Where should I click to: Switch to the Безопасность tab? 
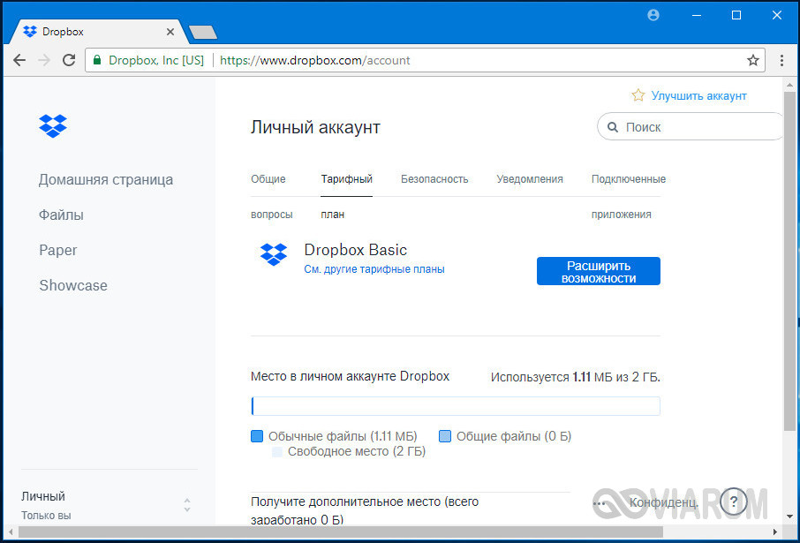pyautogui.click(x=434, y=179)
